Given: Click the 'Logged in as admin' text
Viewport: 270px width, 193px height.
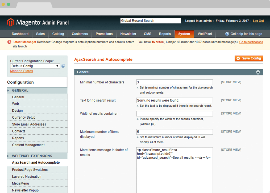Looking at the screenshot, I should (x=198, y=21).
